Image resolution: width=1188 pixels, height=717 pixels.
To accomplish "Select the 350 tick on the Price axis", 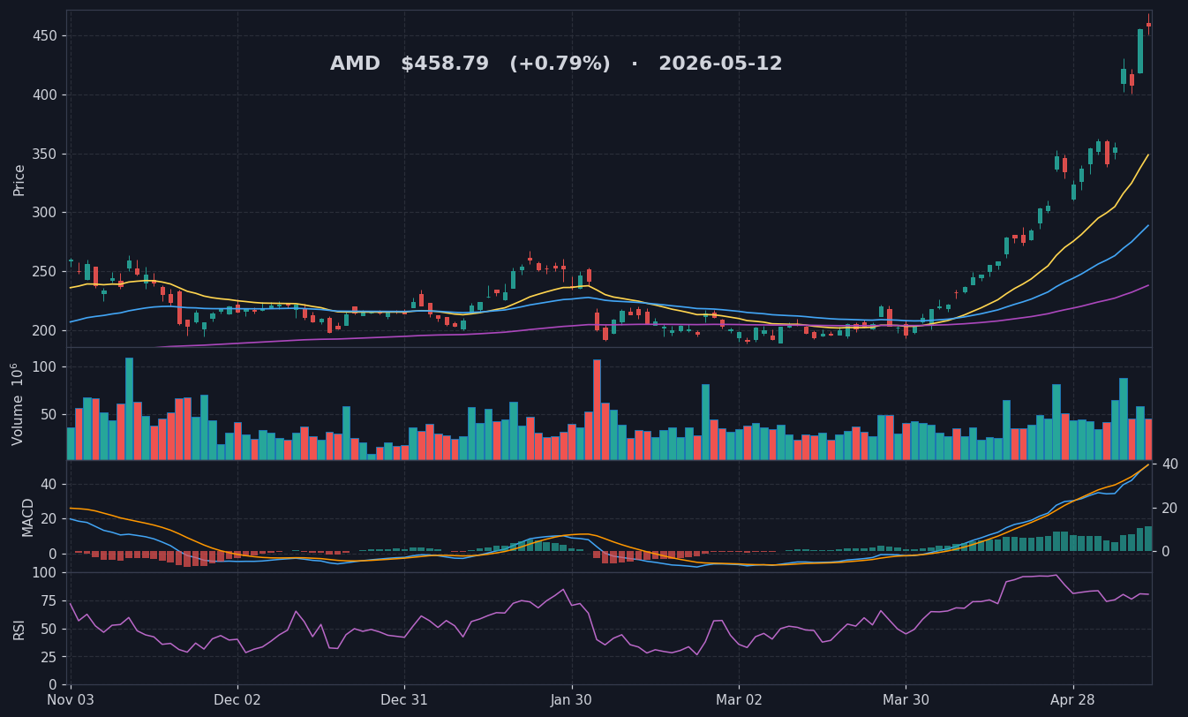I will click(x=46, y=154).
